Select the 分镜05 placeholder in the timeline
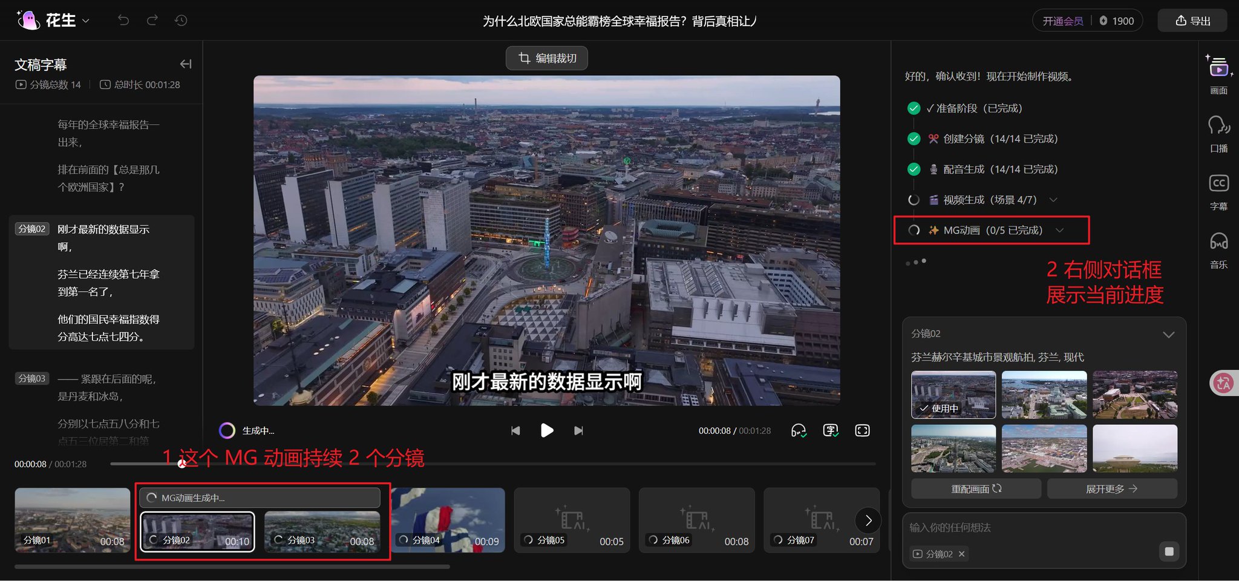The image size is (1239, 581). (572, 520)
